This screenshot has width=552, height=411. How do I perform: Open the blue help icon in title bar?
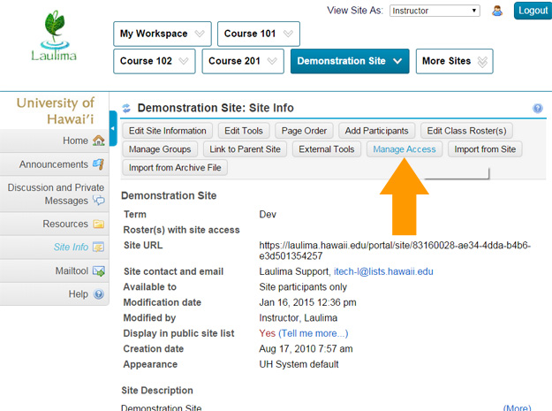(537, 108)
